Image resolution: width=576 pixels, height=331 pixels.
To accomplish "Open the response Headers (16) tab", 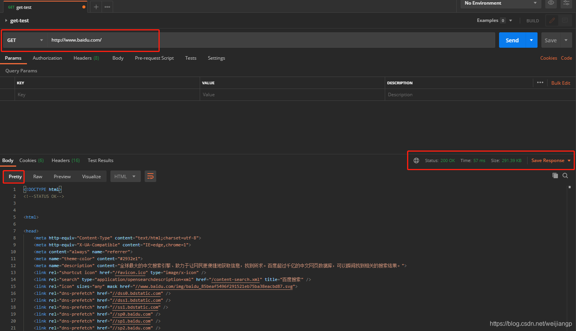I will pyautogui.click(x=66, y=160).
